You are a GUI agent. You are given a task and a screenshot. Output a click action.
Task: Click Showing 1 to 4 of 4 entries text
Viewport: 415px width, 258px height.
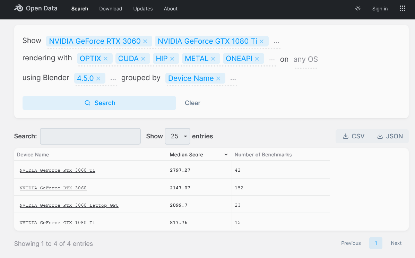[53, 244]
